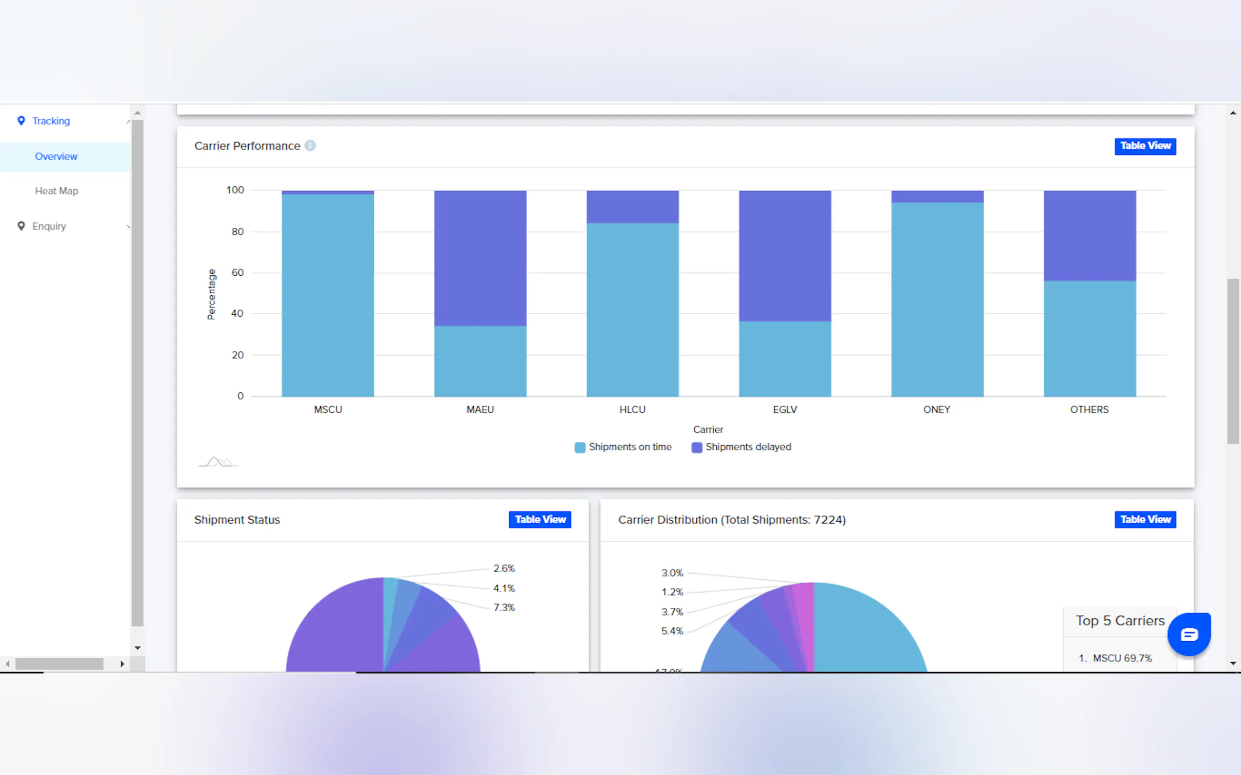1241x775 pixels.
Task: Click the OTHERS axis label
Action: (x=1089, y=409)
